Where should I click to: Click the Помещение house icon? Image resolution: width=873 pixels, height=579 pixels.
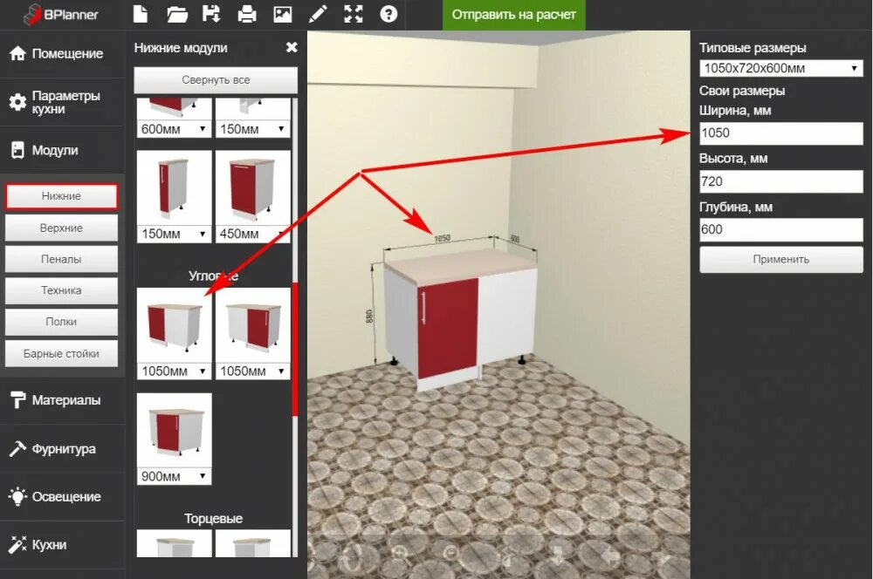click(x=17, y=53)
